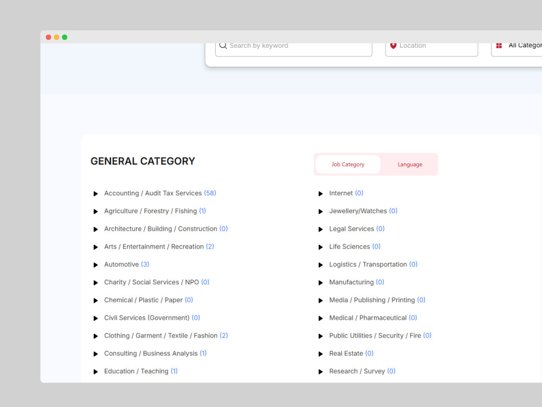This screenshot has height=407, width=542.
Task: Expand arrow beside Manufacturing
Action: coord(320,283)
